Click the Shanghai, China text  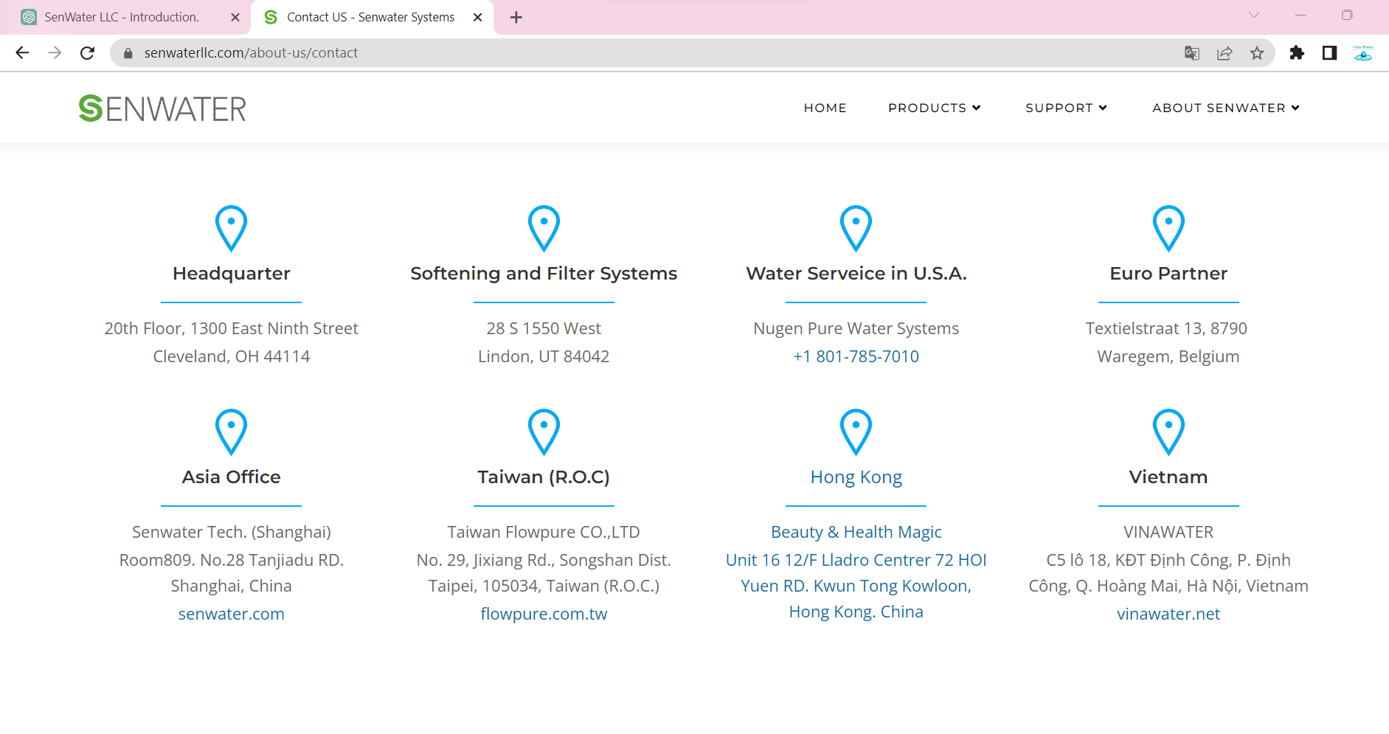click(232, 586)
